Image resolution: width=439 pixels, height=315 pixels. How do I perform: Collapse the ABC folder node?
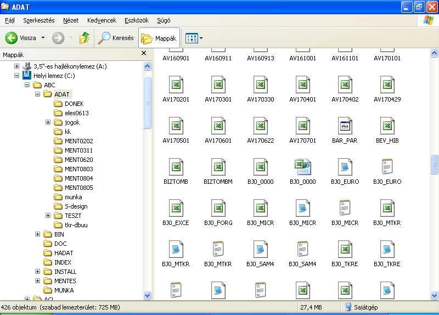(27, 85)
